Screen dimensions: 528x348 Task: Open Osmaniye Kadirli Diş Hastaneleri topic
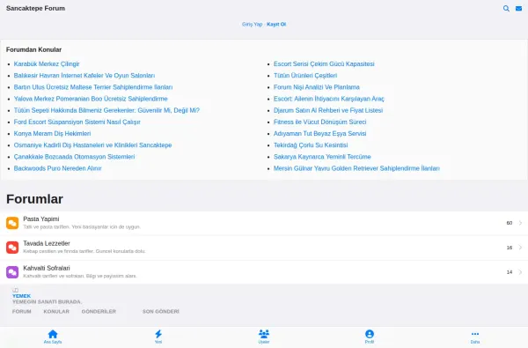92,145
